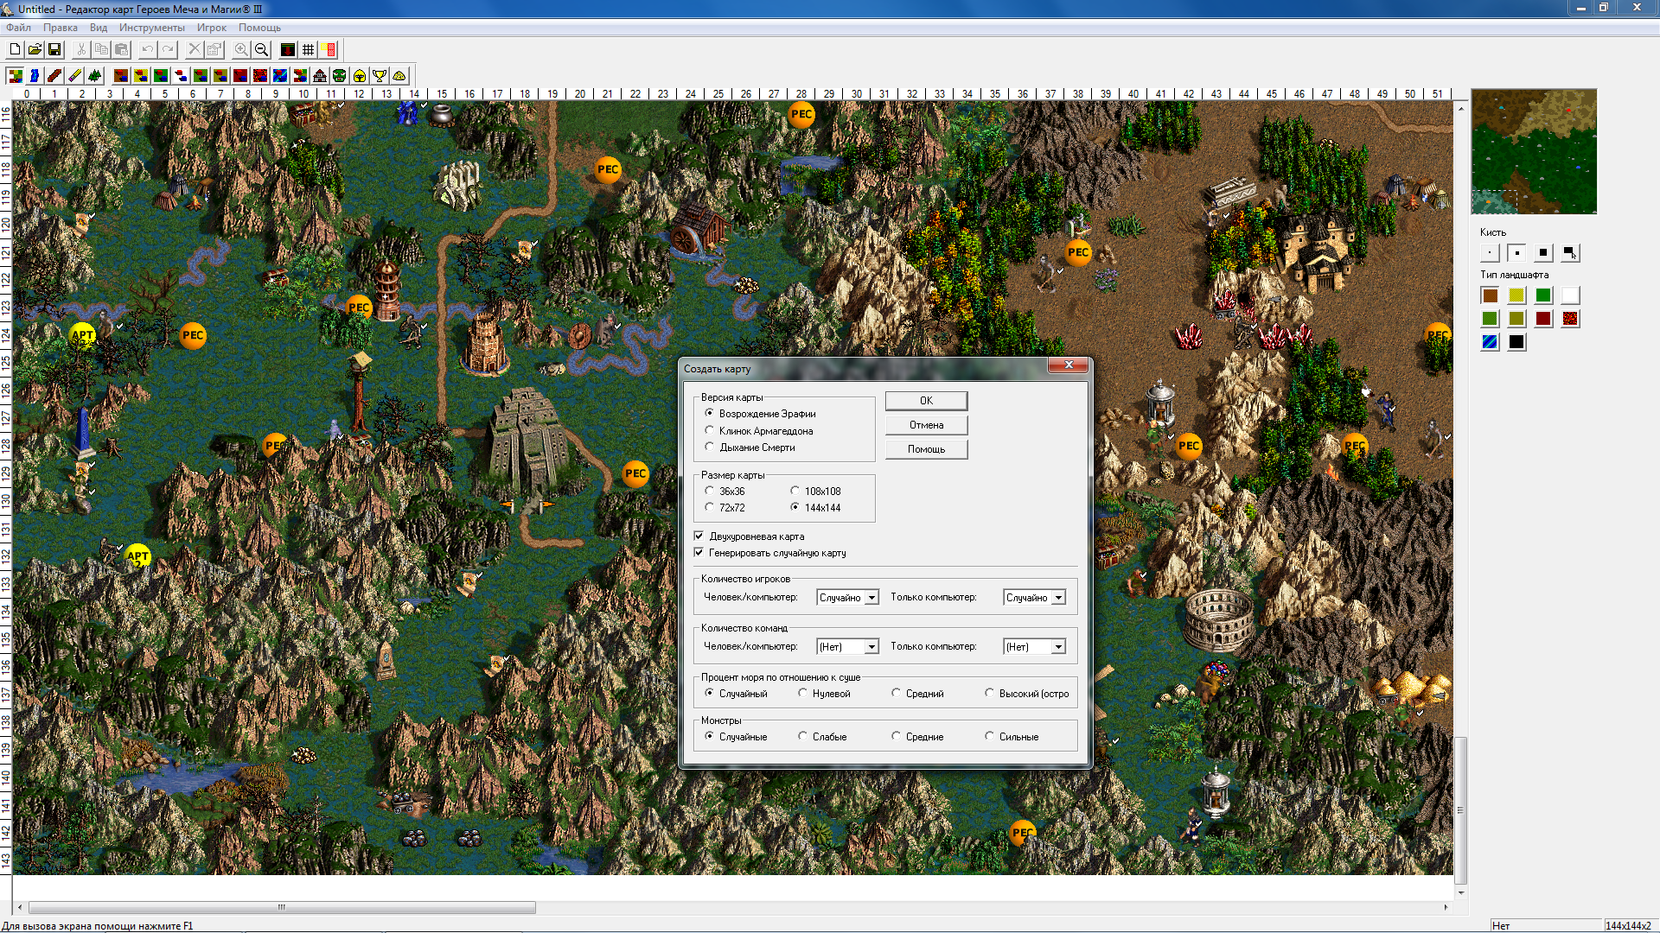Viewport: 1660px width, 933px height.
Task: Pick the red lava terrain swatch
Action: 1570,319
